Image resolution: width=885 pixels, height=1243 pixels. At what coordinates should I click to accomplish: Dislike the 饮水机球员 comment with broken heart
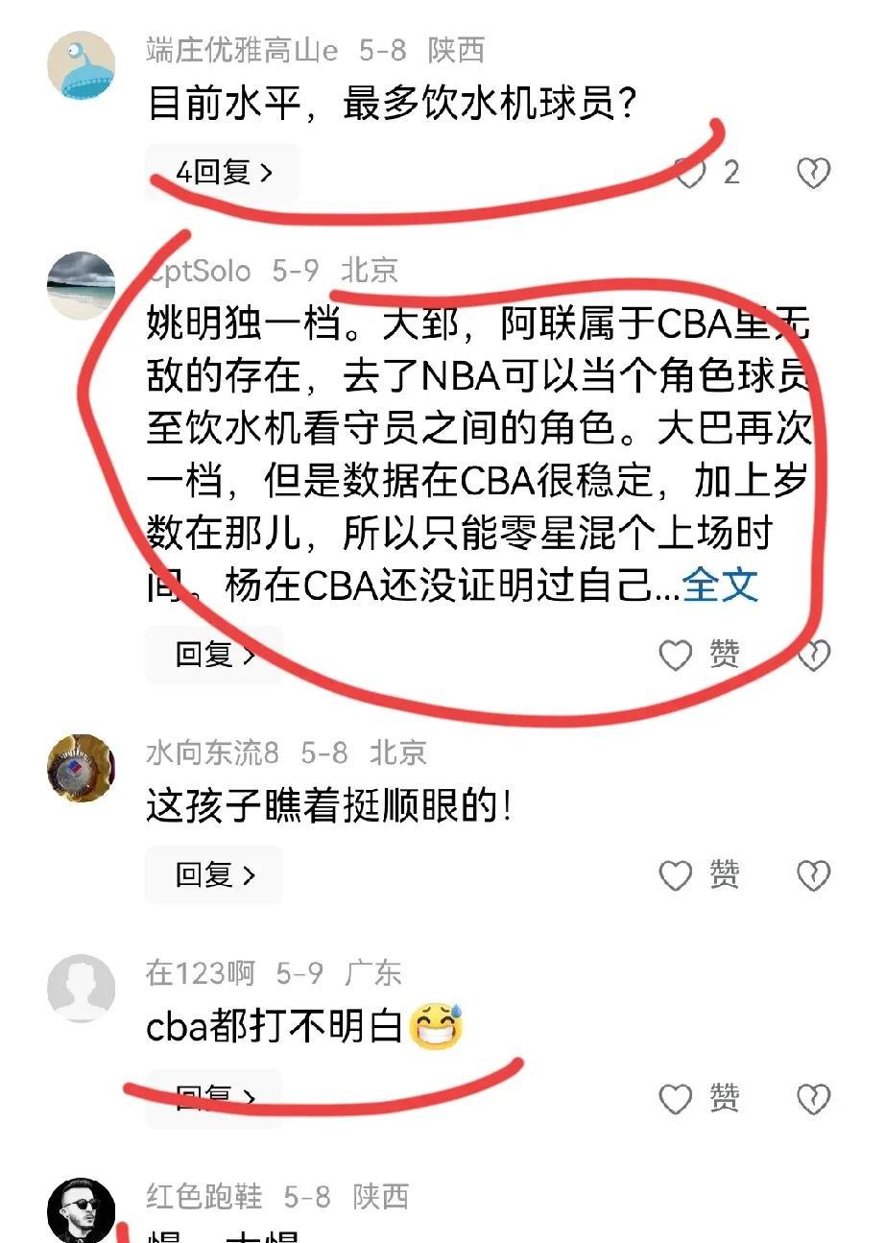[x=813, y=173]
